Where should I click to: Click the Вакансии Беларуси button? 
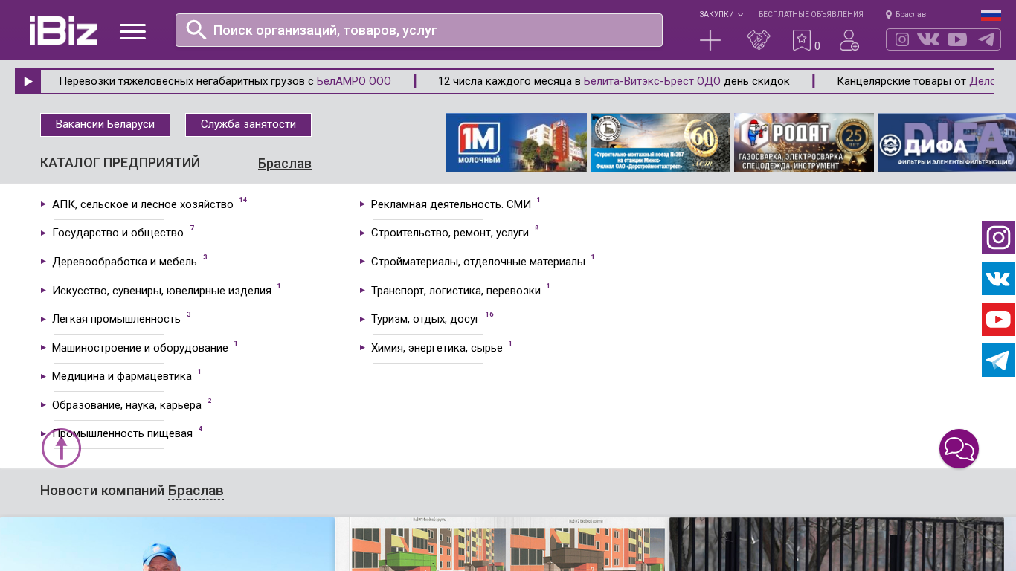(105, 125)
